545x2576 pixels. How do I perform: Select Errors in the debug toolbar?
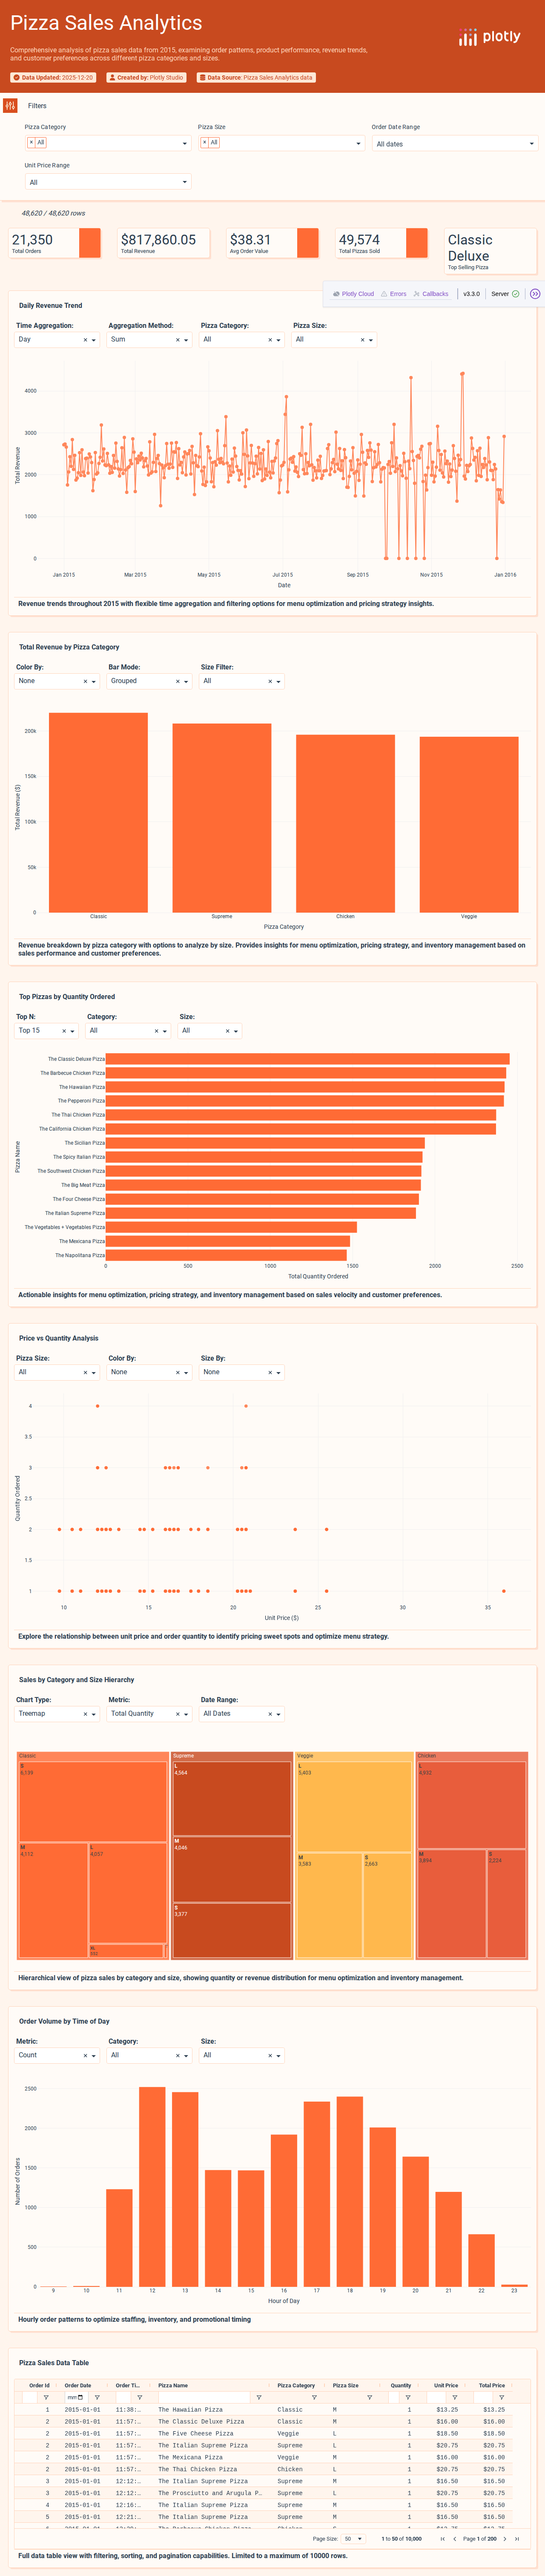click(396, 293)
